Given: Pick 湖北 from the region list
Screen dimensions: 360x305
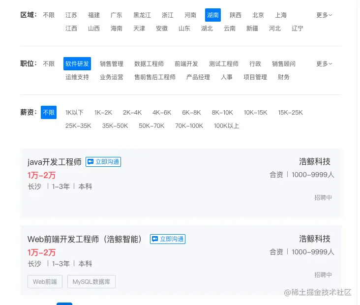Looking at the screenshot, I should 207,29.
